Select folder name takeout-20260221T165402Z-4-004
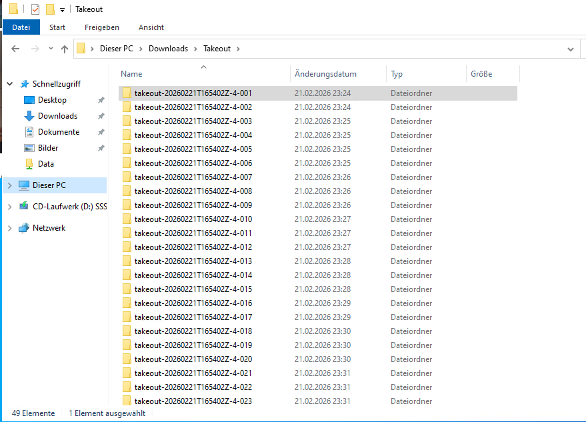586x422 pixels. coord(193,135)
